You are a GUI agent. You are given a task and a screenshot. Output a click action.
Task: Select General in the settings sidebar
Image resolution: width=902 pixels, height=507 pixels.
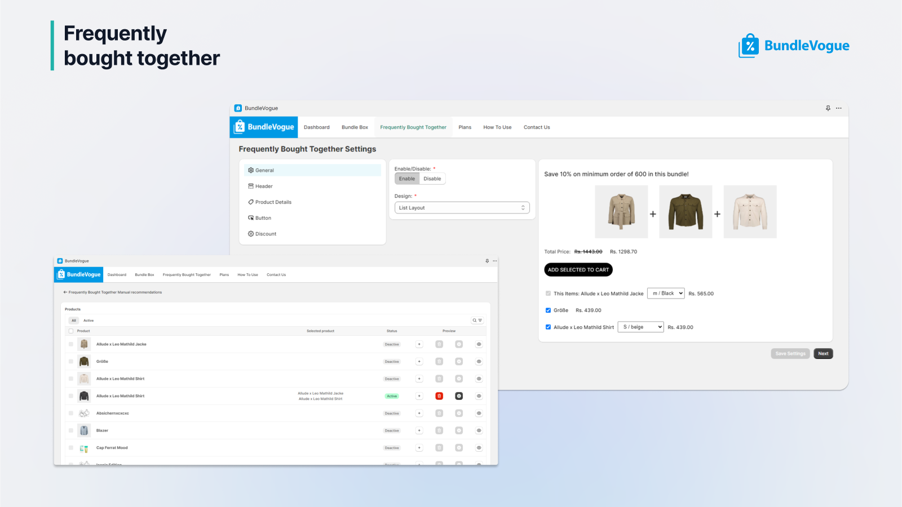click(312, 170)
